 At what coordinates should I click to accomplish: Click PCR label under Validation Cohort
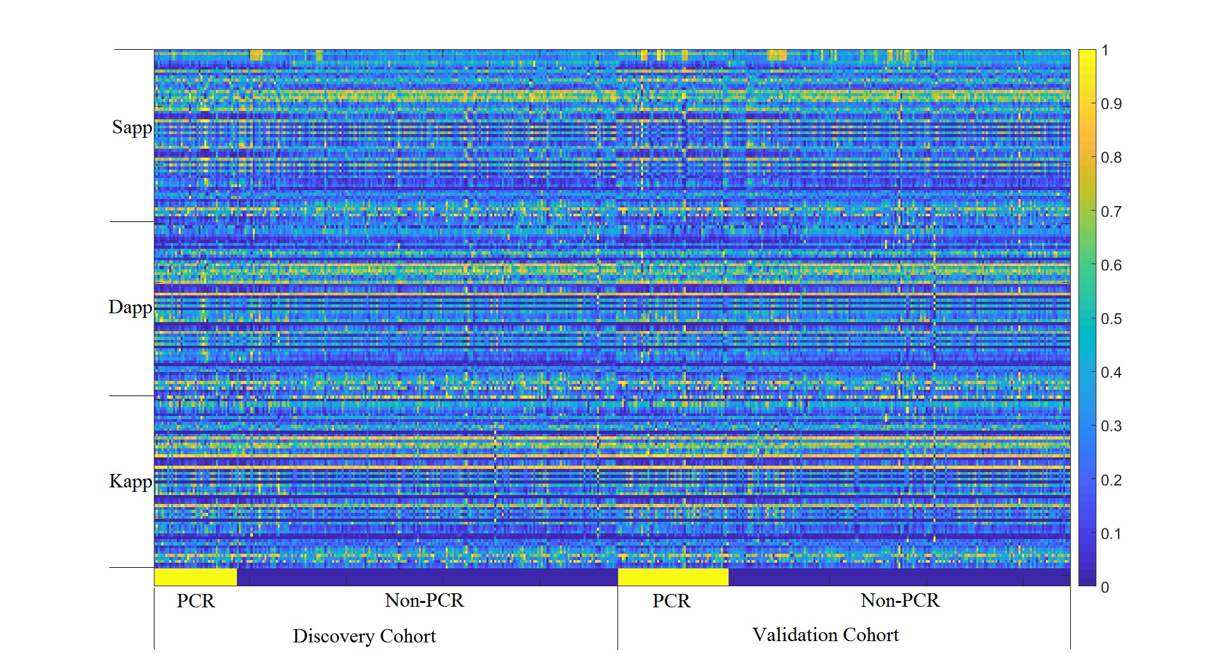point(671,601)
